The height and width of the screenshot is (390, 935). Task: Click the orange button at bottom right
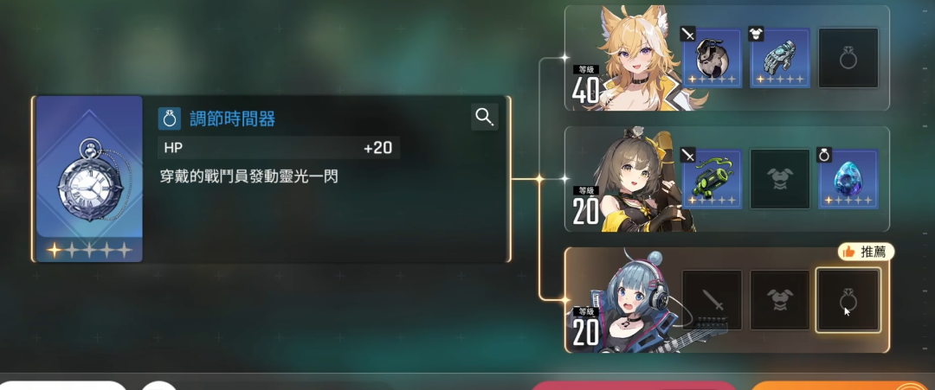pyautogui.click(x=842, y=386)
